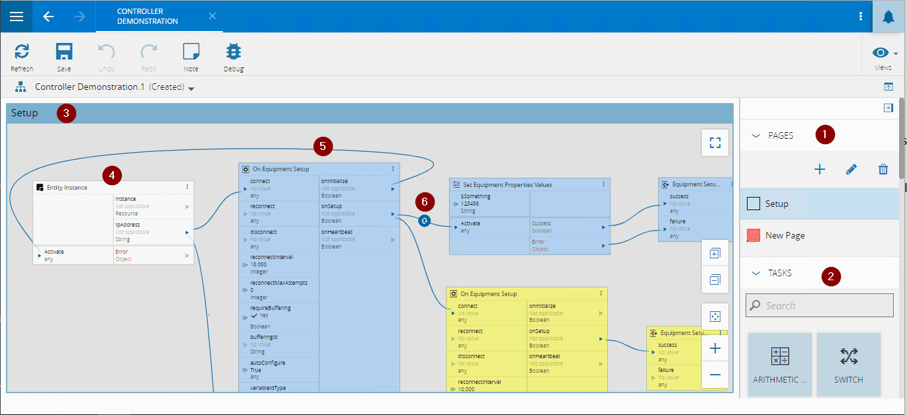The image size is (907, 415).
Task: Click the Refresh toolbar icon
Action: pos(22,54)
